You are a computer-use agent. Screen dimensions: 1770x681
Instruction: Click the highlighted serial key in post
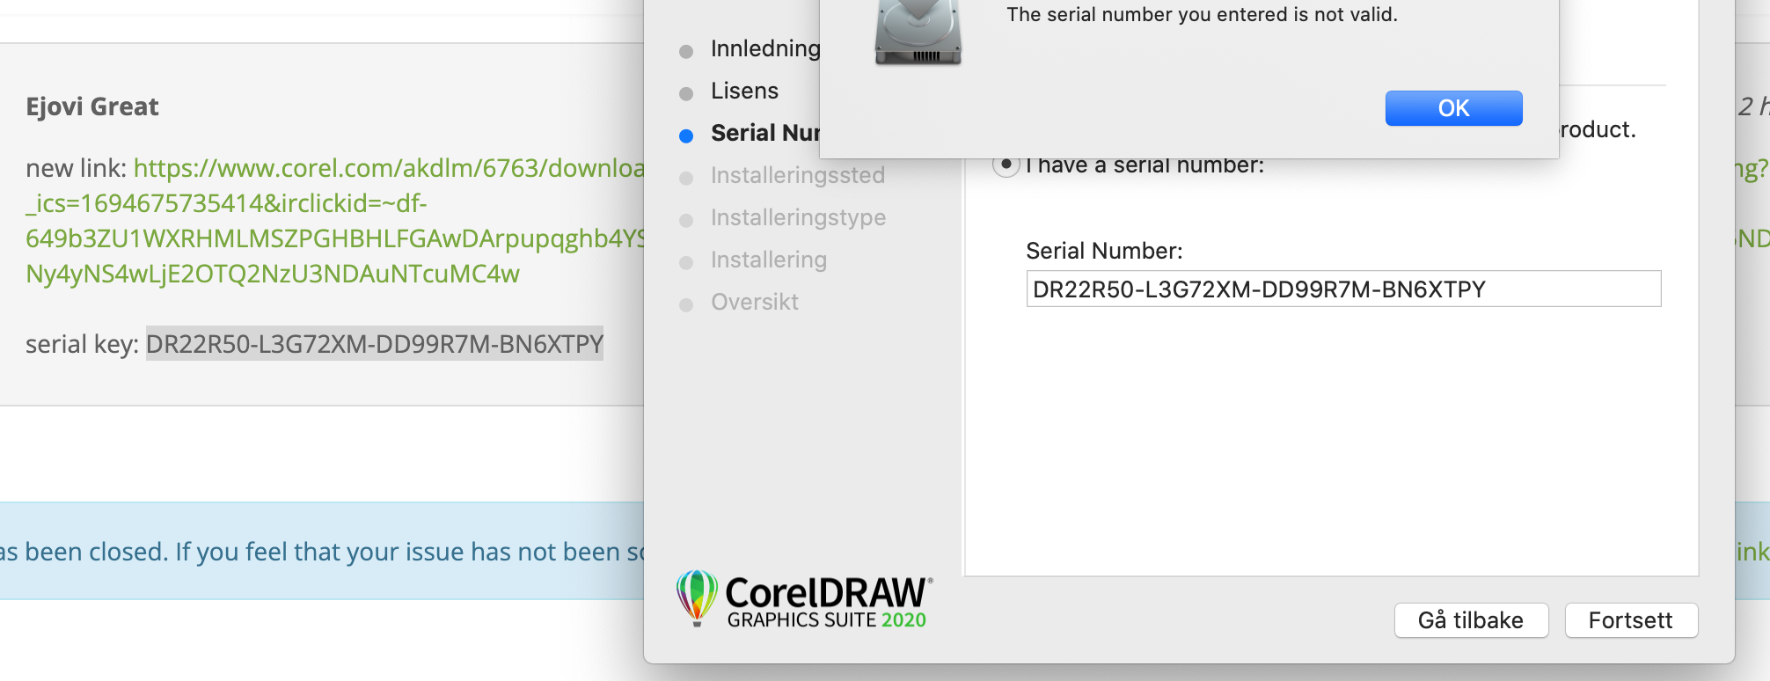tap(374, 344)
